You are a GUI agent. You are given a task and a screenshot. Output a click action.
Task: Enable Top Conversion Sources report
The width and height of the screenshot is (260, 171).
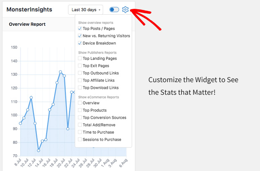[80, 117]
